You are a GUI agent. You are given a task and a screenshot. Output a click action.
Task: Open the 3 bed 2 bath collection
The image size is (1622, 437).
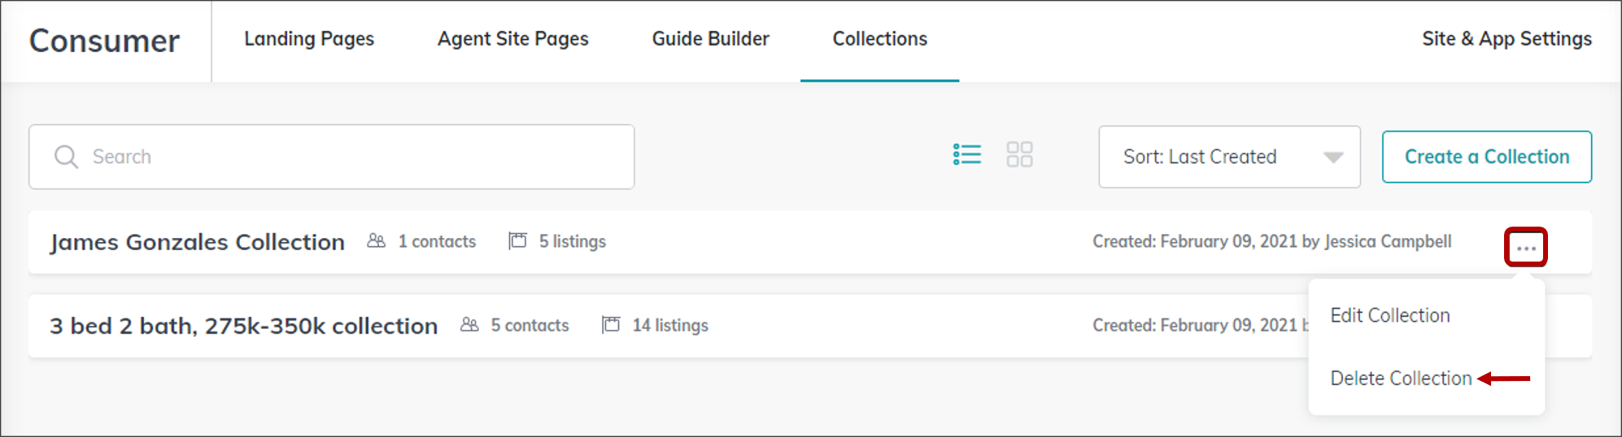pyautogui.click(x=244, y=326)
